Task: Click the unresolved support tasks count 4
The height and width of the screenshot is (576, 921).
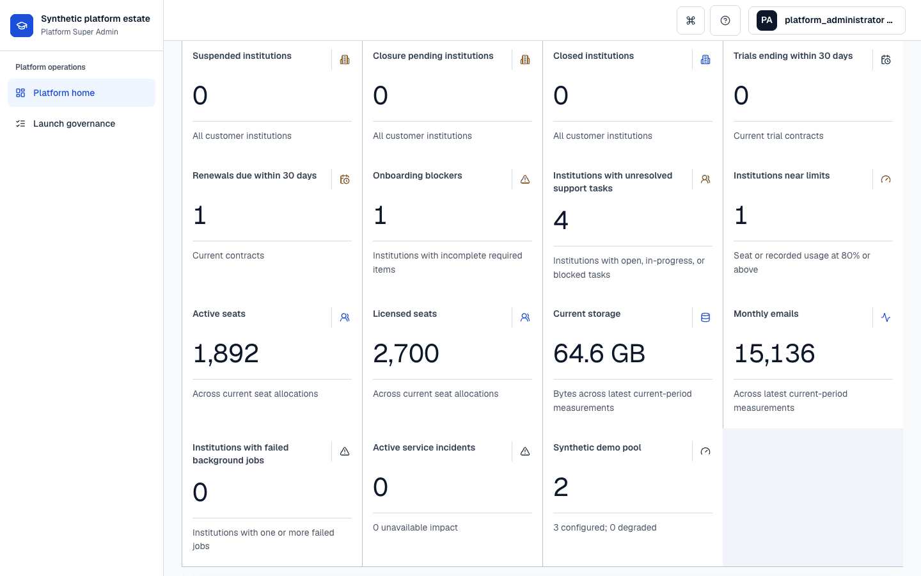Action: [x=561, y=220]
